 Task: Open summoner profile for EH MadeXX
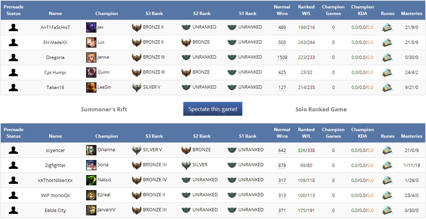click(55, 42)
